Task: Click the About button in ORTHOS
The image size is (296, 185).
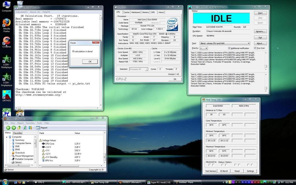Action: click(x=260, y=43)
